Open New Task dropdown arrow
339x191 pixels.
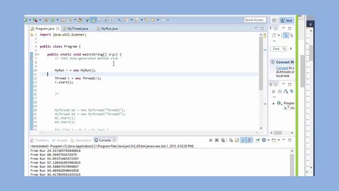[279, 36]
